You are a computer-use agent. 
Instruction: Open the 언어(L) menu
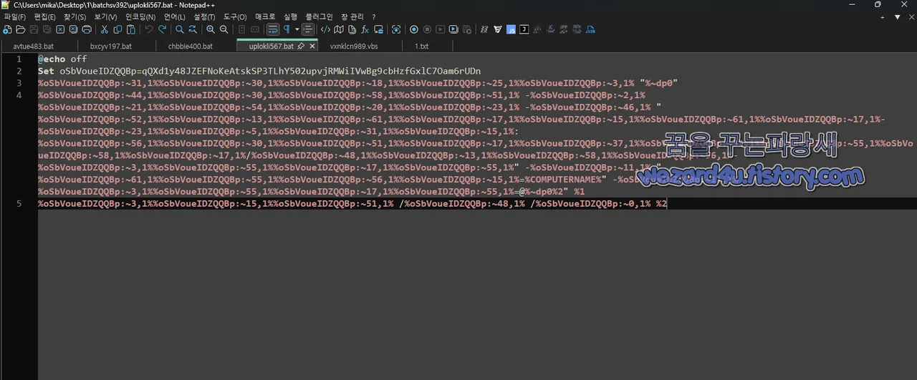coord(175,16)
